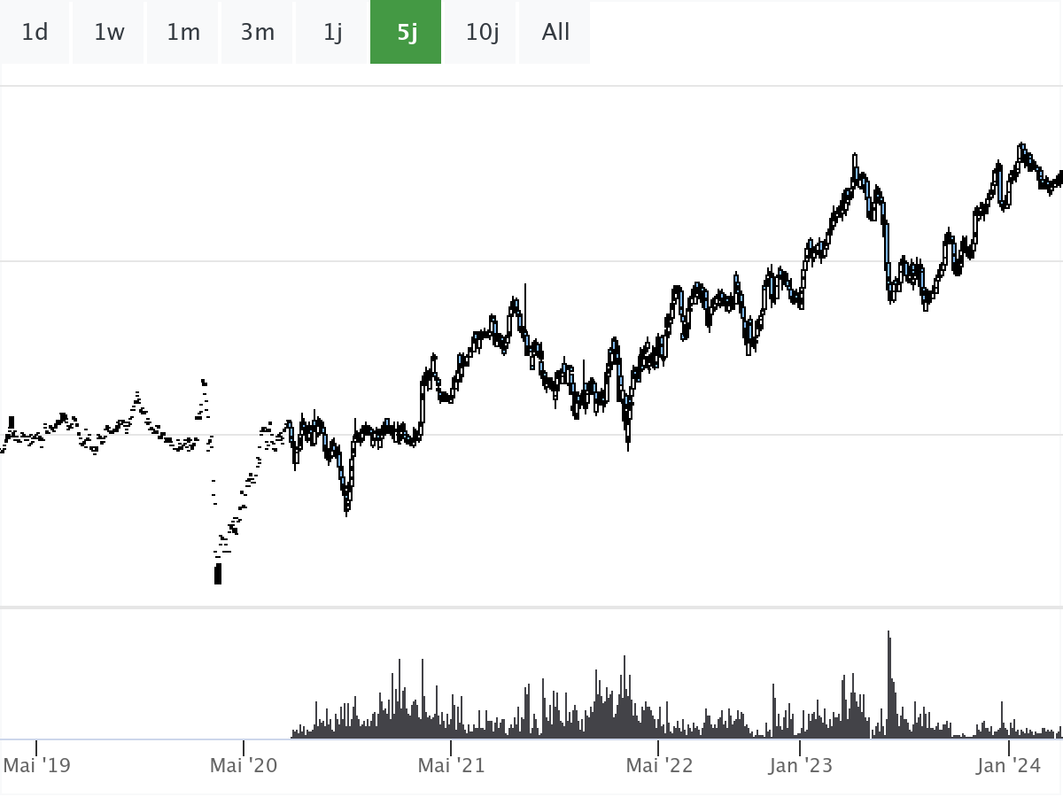Pick the Jan '23 axis label

pyautogui.click(x=801, y=764)
